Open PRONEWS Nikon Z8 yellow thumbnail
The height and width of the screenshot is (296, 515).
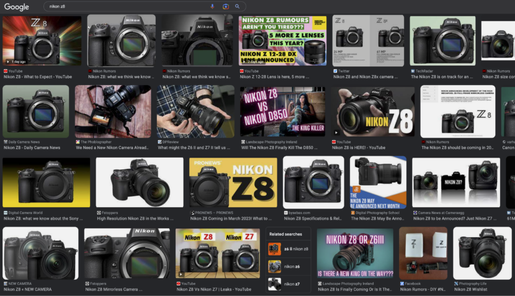(x=233, y=182)
